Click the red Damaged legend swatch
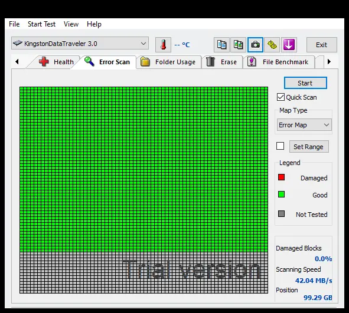 281,177
